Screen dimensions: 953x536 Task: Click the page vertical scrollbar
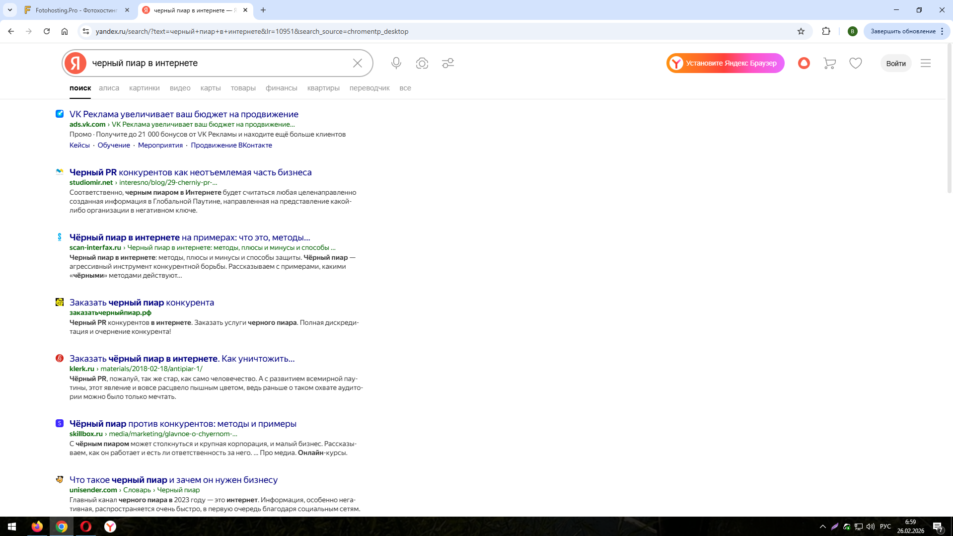(x=949, y=119)
